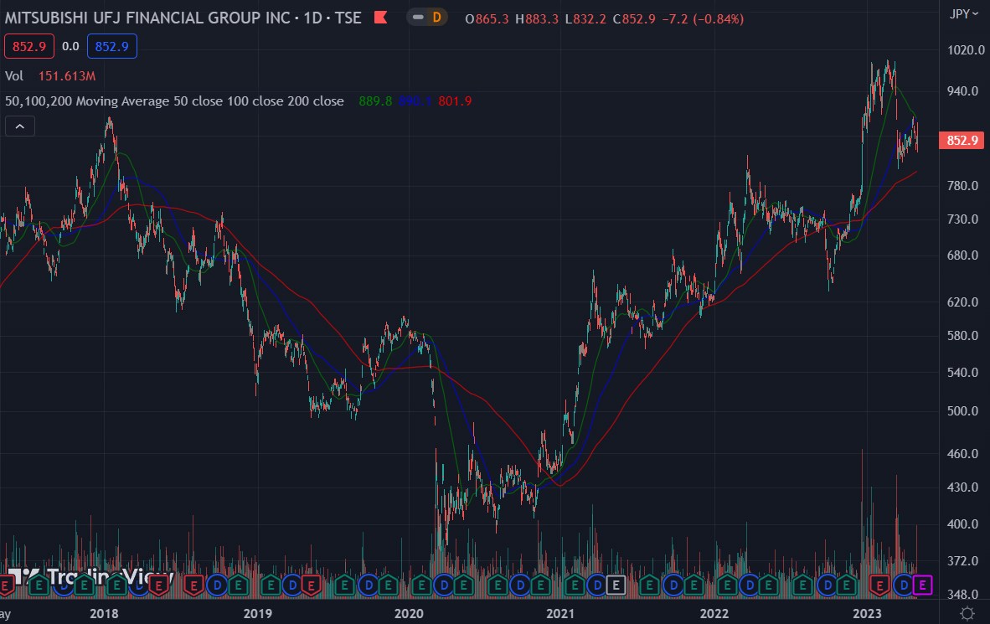Click the Mitsubishi UFJ Financial Group symbol title
990x624 pixels.
[x=183, y=18]
